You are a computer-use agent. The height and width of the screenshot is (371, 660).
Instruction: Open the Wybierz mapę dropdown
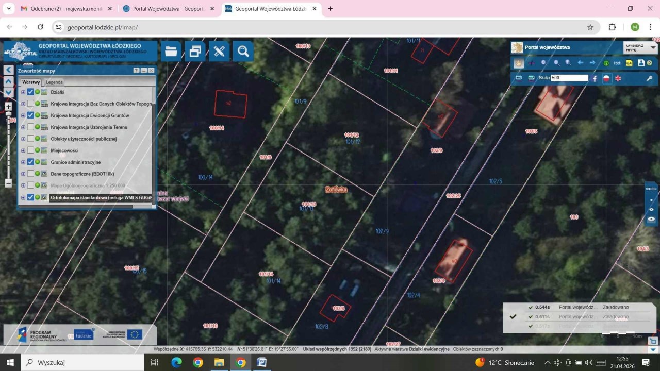640,47
